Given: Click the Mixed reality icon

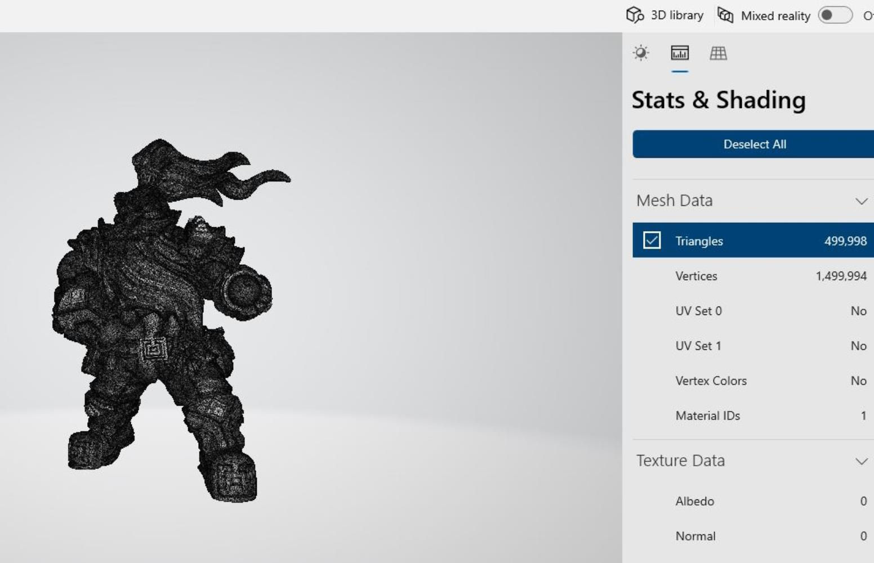Looking at the screenshot, I should tap(725, 15).
